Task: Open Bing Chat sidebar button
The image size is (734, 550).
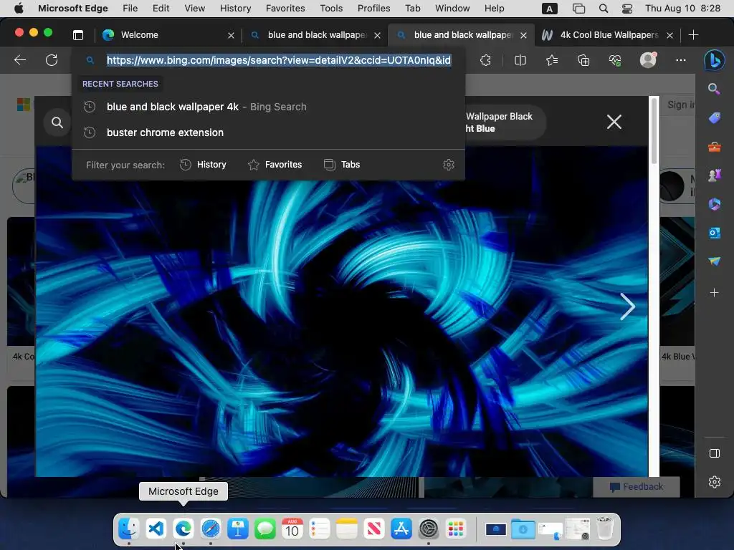Action: click(715, 60)
